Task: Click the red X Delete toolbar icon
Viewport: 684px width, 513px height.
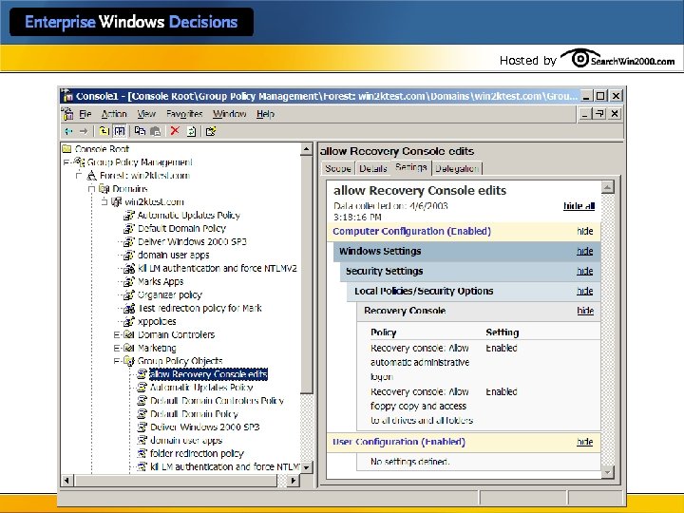Action: 175,131
